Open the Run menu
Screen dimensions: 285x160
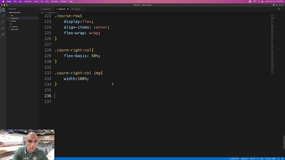tap(47, 1)
